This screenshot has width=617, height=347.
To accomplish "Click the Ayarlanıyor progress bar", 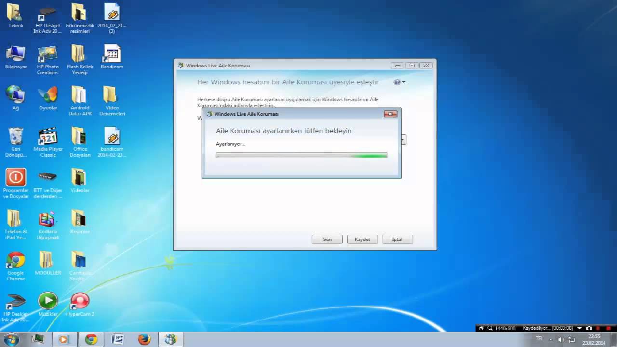I will (x=301, y=155).
